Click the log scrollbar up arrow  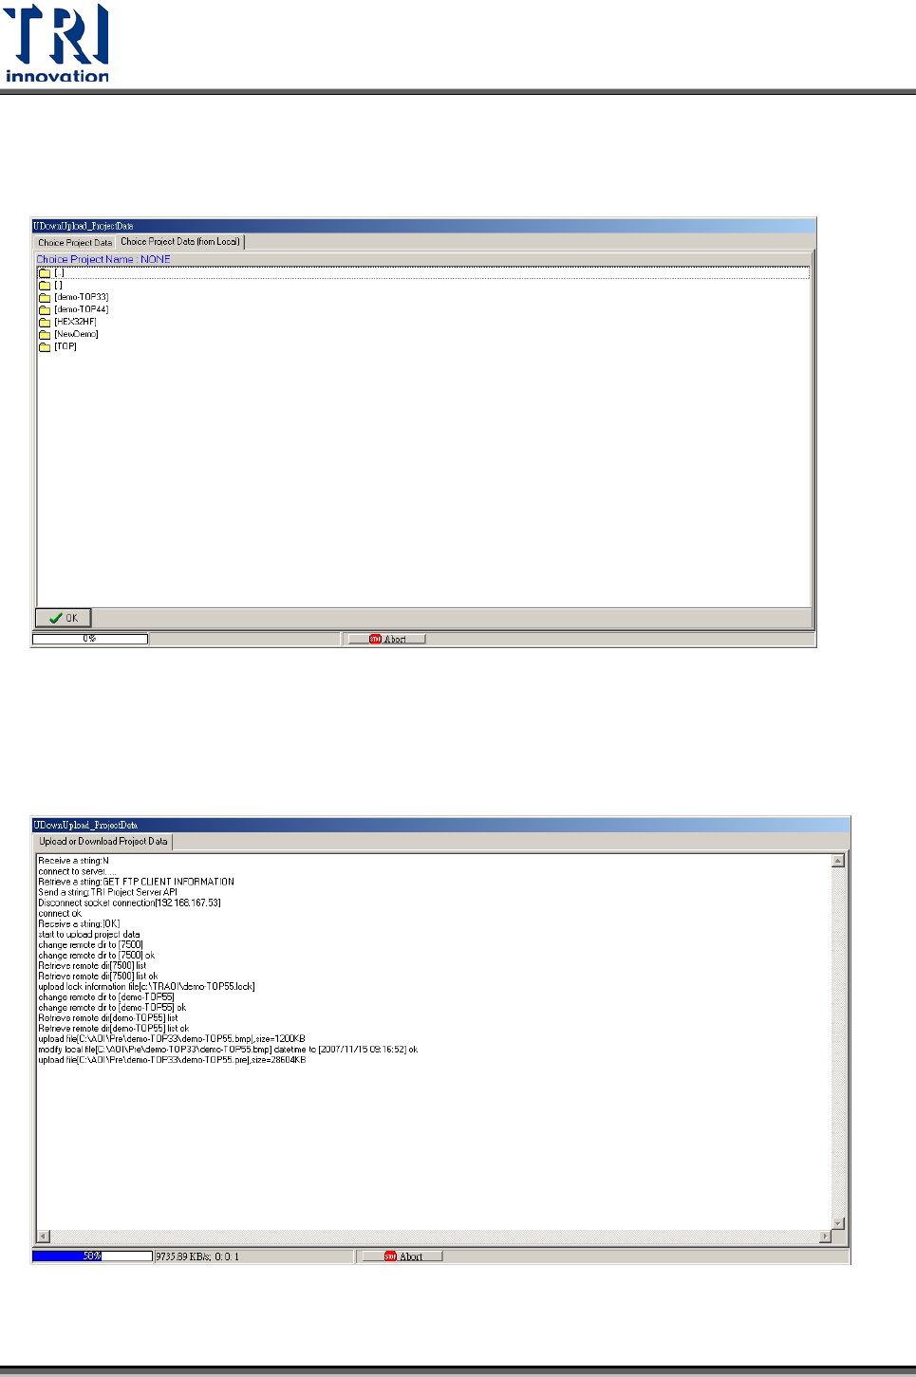tap(838, 861)
